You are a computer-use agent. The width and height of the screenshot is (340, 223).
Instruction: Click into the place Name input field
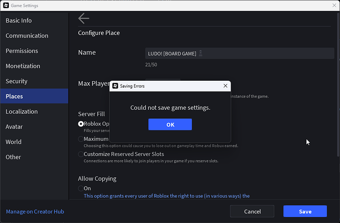(239, 53)
